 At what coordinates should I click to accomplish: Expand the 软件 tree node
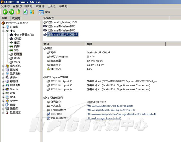click(3, 97)
